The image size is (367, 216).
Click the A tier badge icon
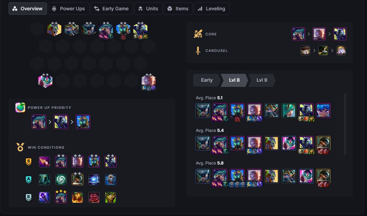click(29, 180)
